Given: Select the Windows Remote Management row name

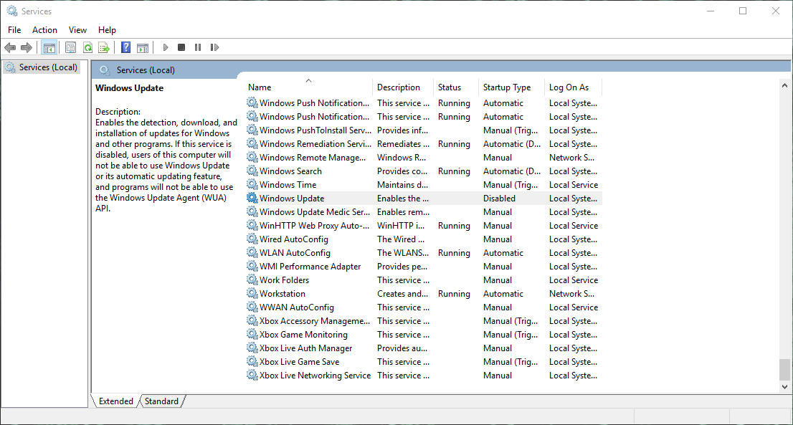Looking at the screenshot, I should tap(313, 157).
